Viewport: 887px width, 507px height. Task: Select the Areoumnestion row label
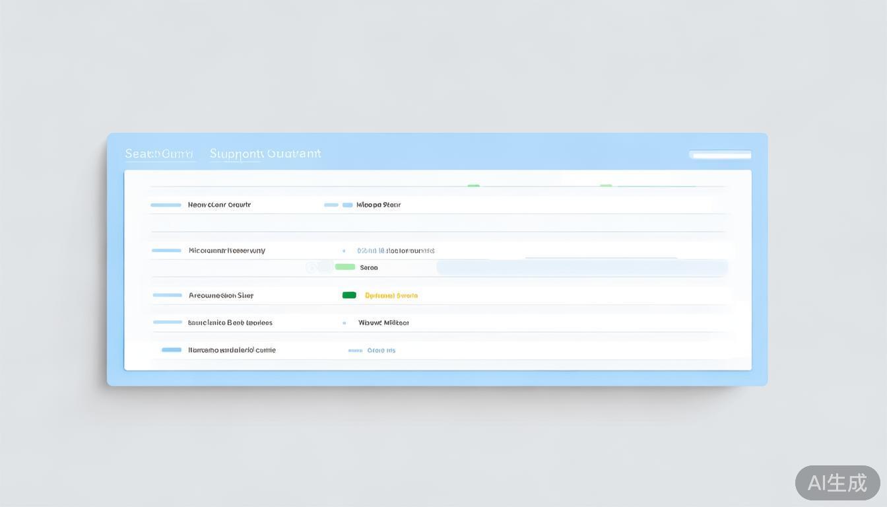pos(220,296)
